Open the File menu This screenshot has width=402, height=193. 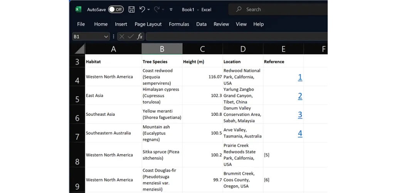(81, 24)
